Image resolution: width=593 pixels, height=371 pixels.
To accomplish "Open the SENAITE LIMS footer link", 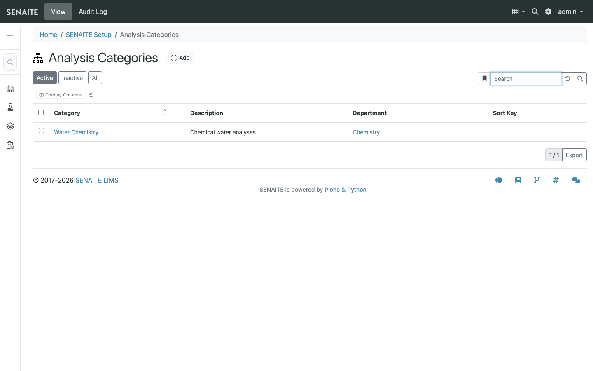I will pos(97,180).
